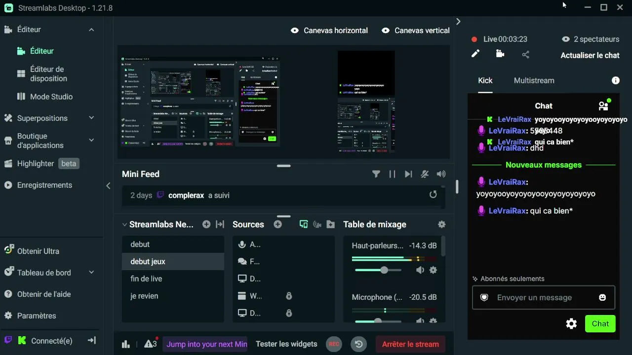Click the Twitch platform icon in the sidebar footer
Image resolution: width=632 pixels, height=355 pixels.
pos(8,340)
